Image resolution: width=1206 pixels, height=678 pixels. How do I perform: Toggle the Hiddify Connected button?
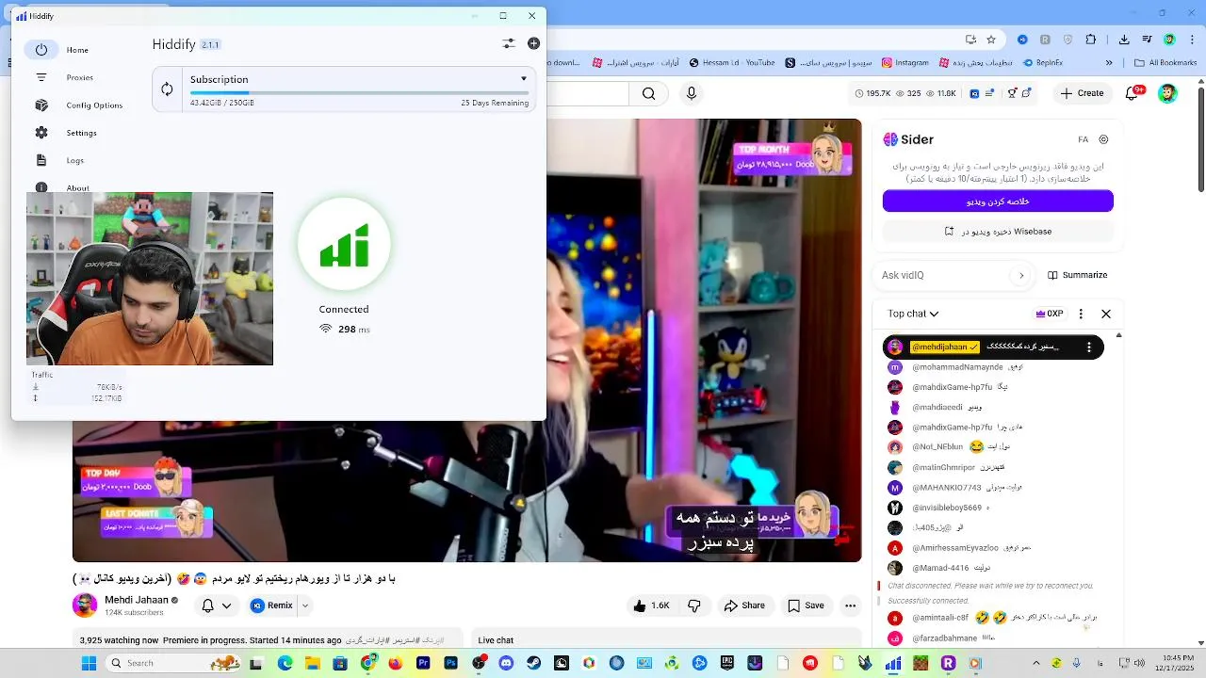(344, 245)
